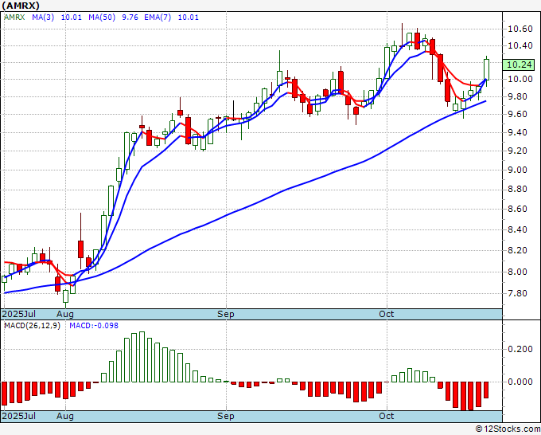Click the Oct label on price chart axis

coord(387,314)
